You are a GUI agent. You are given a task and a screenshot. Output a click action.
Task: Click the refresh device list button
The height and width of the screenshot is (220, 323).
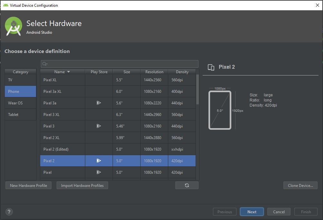187,185
